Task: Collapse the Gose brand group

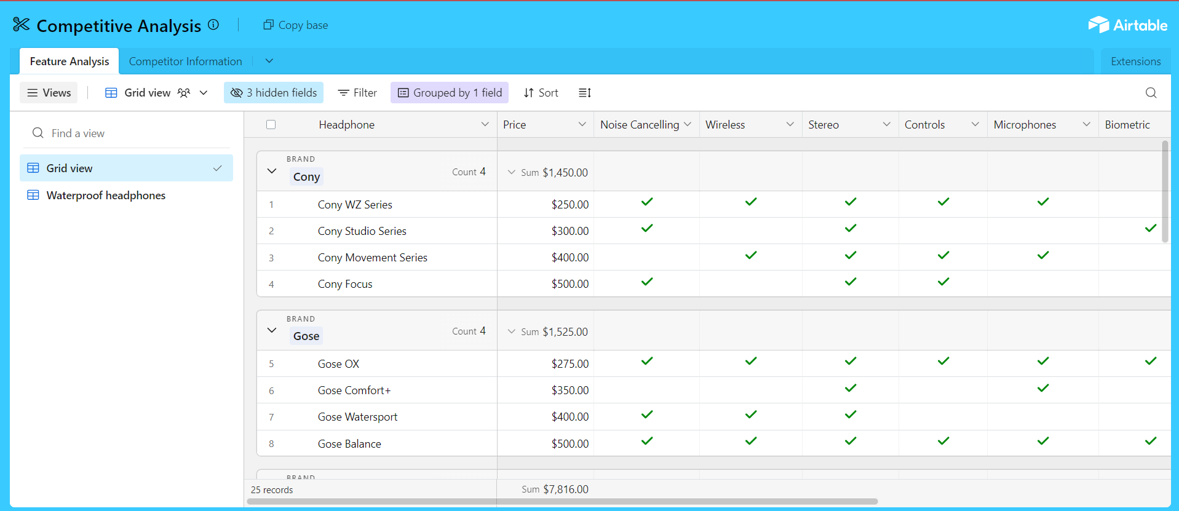Action: click(272, 330)
